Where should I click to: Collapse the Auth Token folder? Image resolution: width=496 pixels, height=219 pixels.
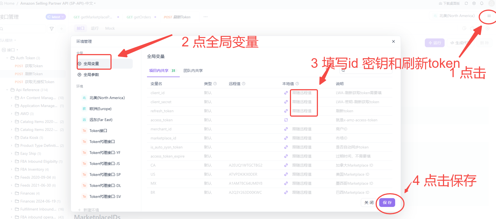7,58
